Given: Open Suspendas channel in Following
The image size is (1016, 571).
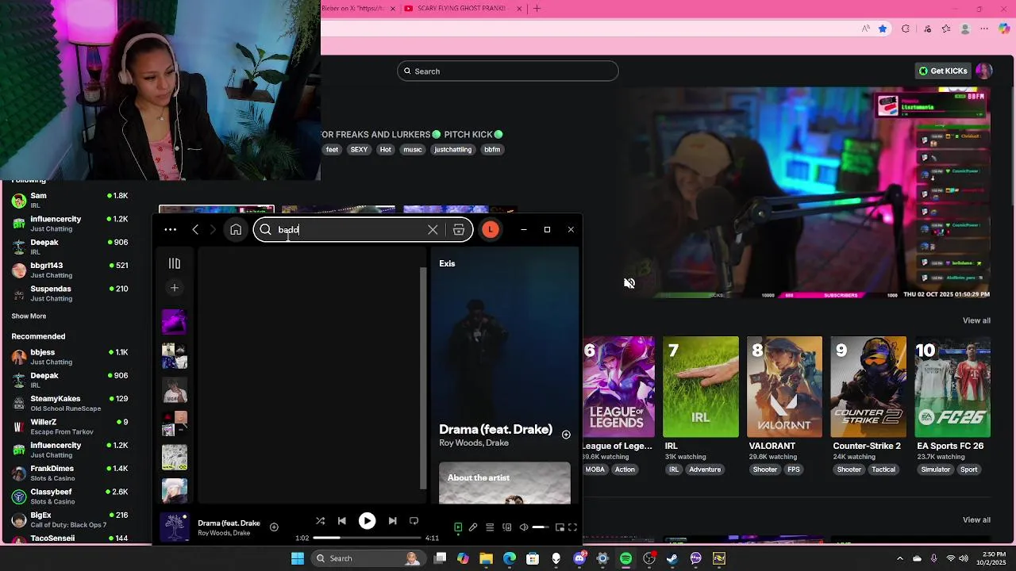Looking at the screenshot, I should (70, 293).
